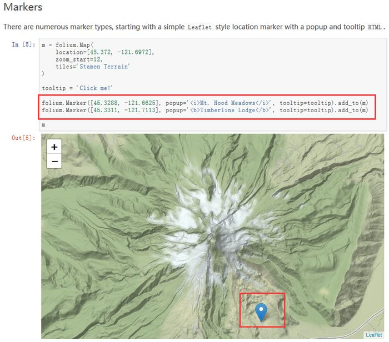
Task: Click the closing parenthesis line of folium.Map
Action: 43,74
